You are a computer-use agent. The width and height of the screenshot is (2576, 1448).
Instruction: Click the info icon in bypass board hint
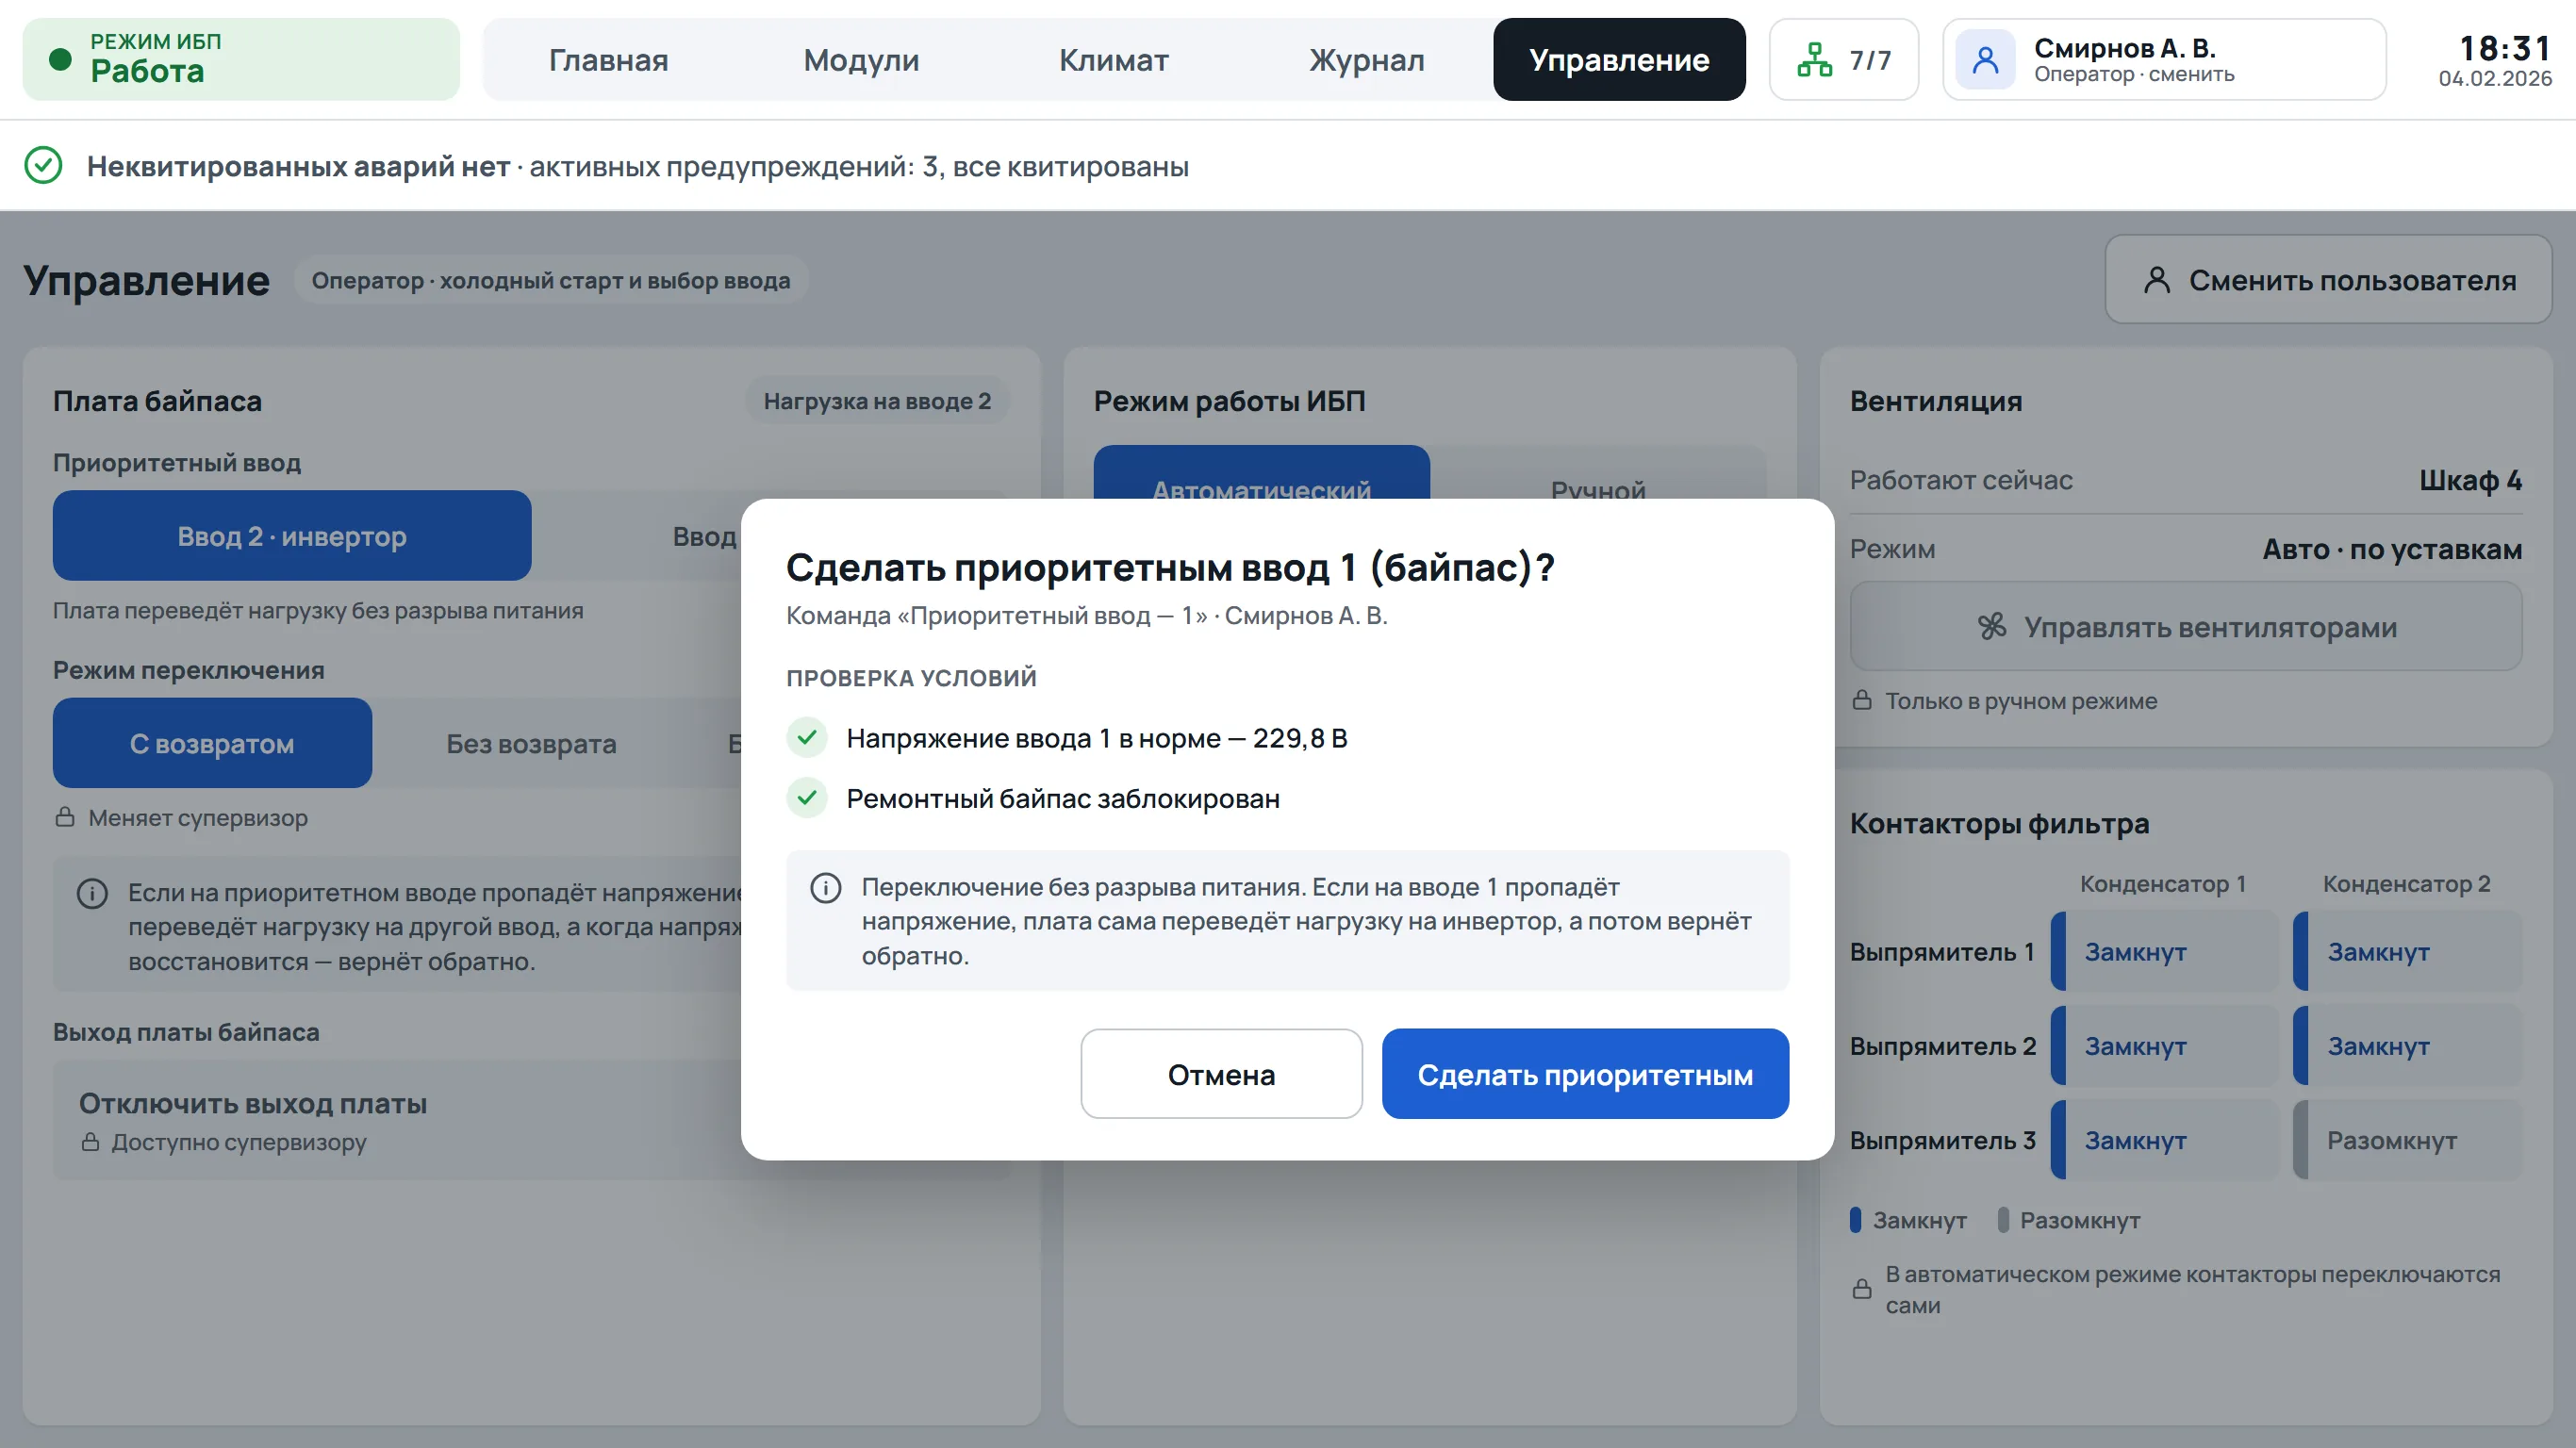point(92,893)
